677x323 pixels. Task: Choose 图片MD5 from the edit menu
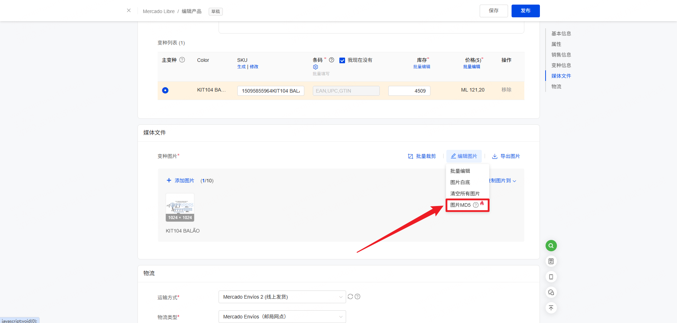coord(461,205)
